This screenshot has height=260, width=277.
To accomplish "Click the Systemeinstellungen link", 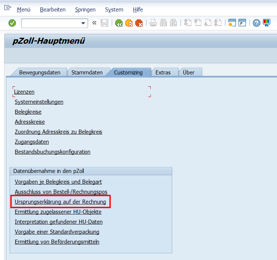I will (39, 102).
